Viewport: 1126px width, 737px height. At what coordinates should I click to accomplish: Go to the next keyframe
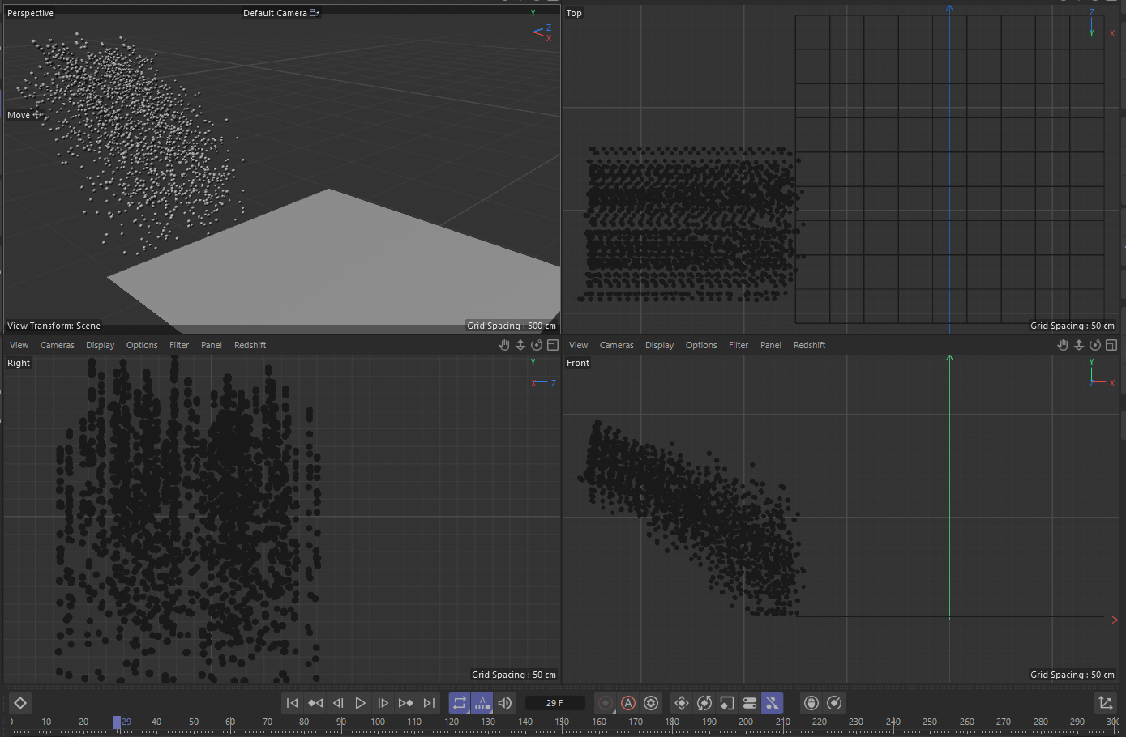click(406, 703)
